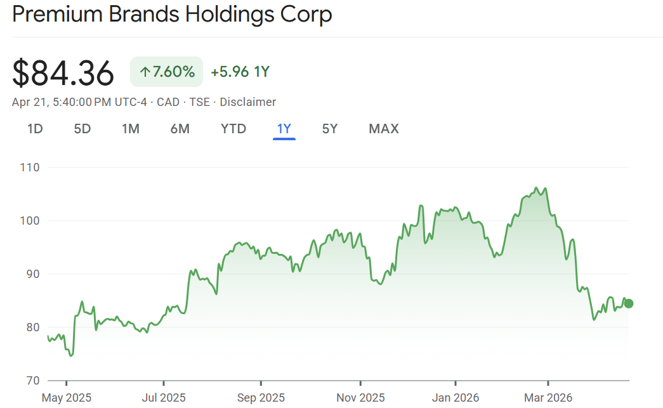Screen dimensions: 663x408
Task: Click the May 2025 axis label
Action: [x=67, y=398]
